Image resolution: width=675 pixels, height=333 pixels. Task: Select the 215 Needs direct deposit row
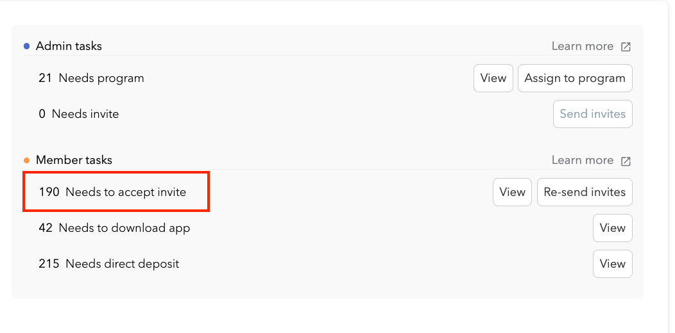(108, 264)
